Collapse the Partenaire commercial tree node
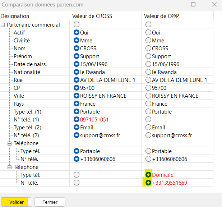This screenshot has width=222, height=207. 3,25
